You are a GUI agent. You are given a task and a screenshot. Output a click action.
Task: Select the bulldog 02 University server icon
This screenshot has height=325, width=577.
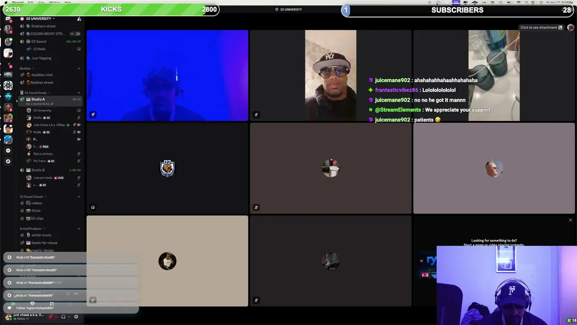click(8, 42)
